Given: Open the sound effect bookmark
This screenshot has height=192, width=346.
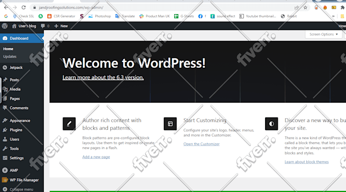Looking at the screenshot, I should [223, 16].
